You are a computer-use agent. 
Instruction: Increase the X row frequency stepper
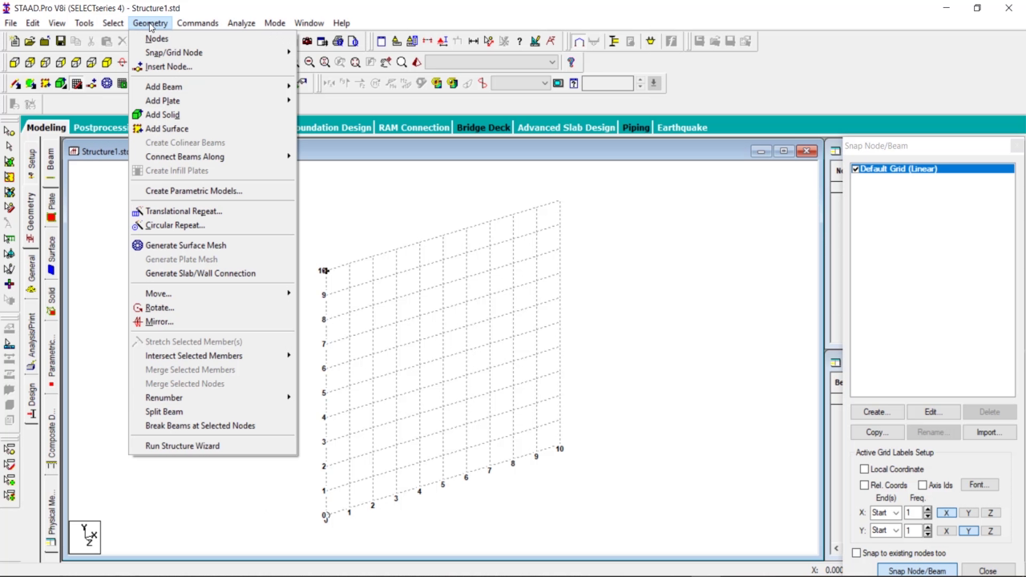(x=927, y=510)
